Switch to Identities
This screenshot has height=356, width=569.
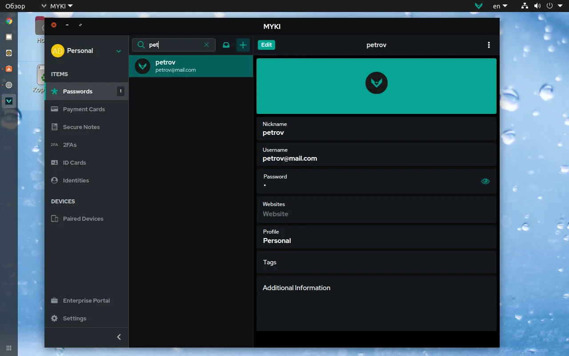[x=87, y=180]
